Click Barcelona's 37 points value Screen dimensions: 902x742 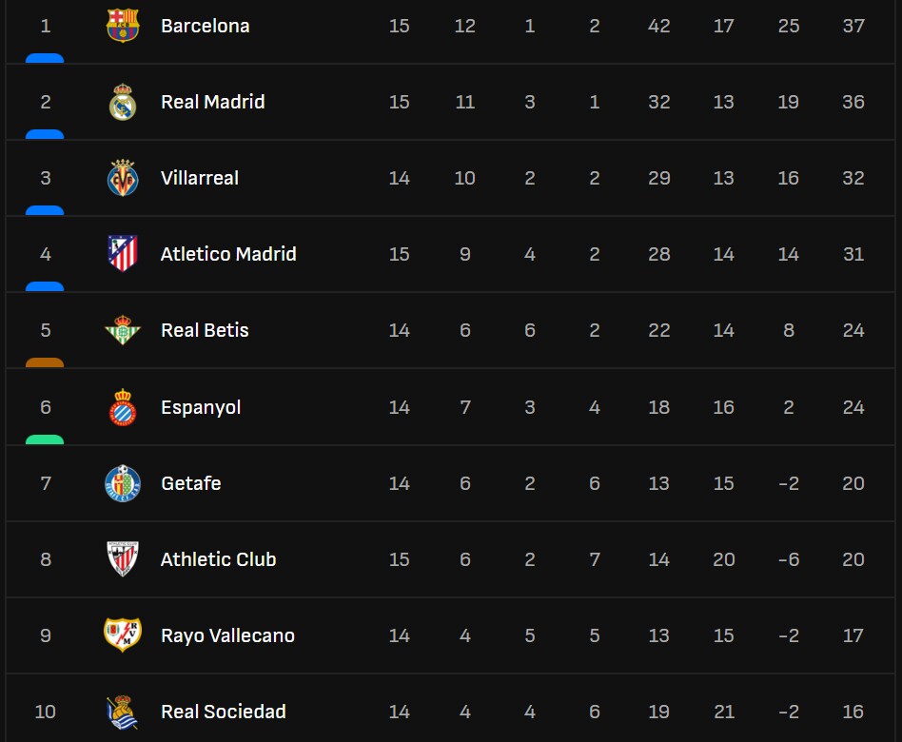pos(853,26)
